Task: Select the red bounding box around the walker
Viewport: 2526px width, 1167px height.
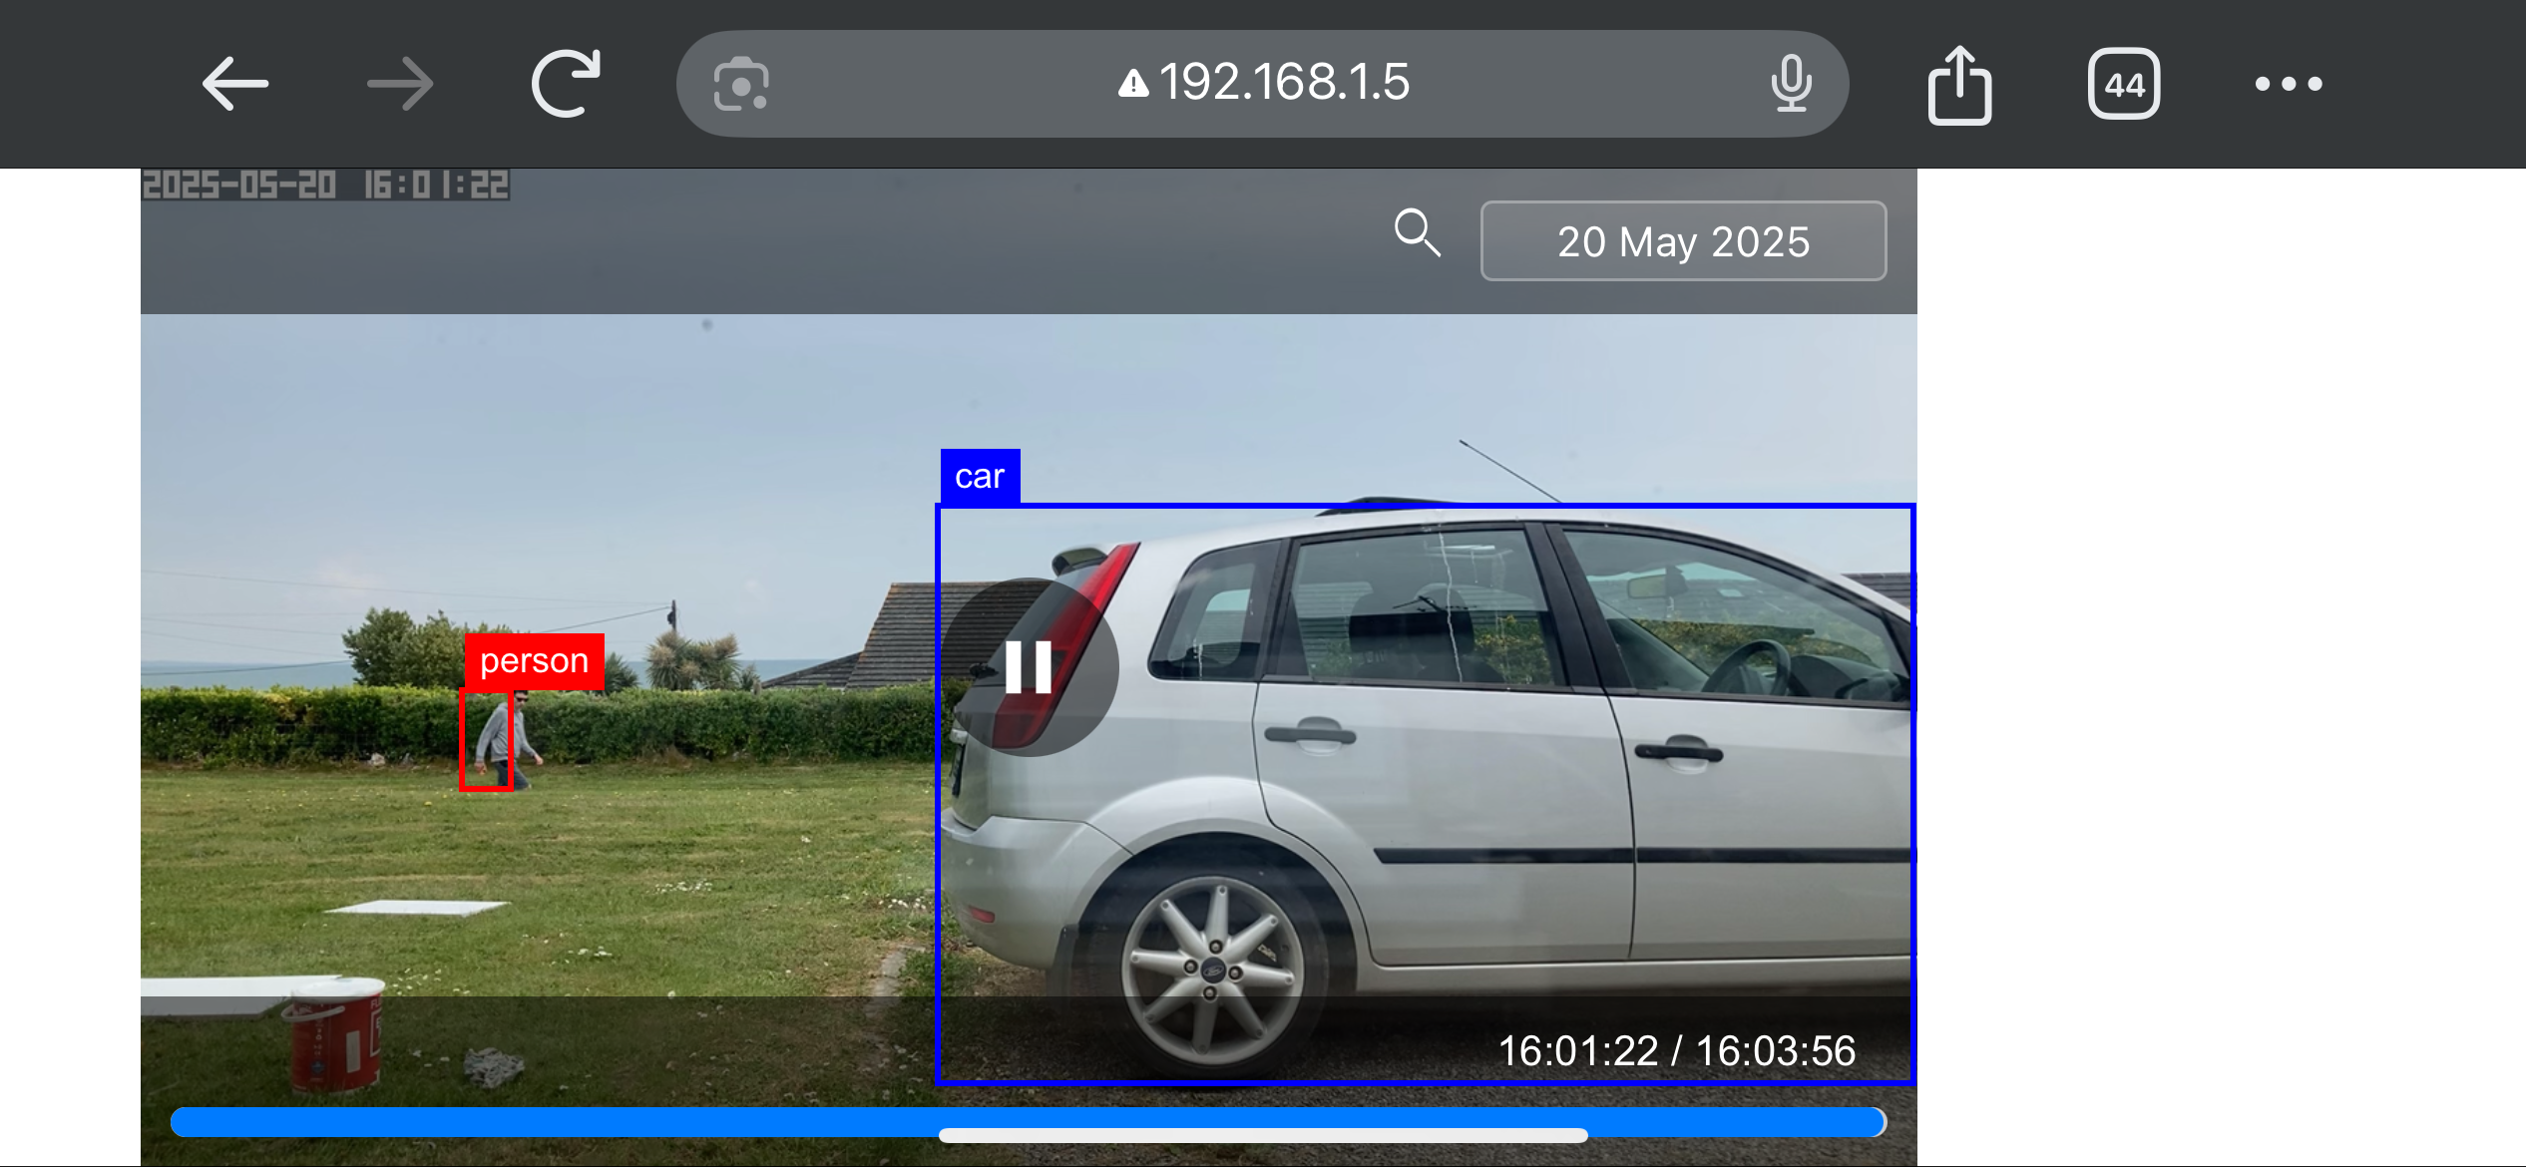Action: coord(486,740)
